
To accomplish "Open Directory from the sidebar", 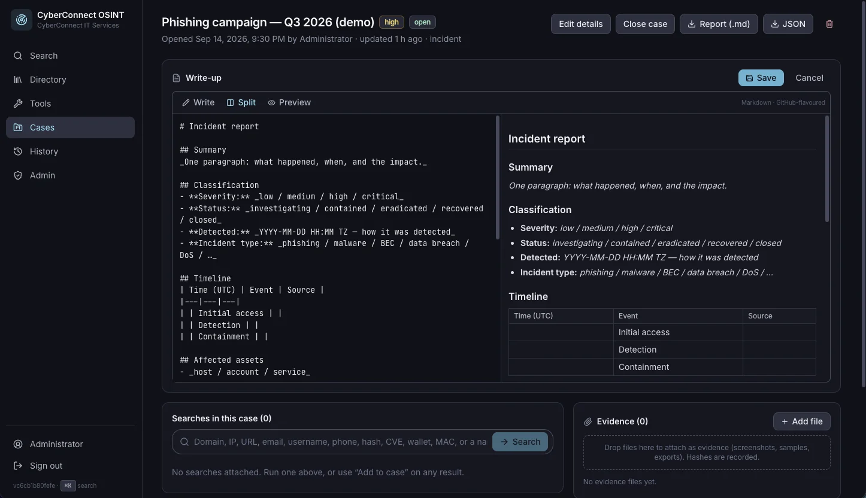I will [70, 80].
